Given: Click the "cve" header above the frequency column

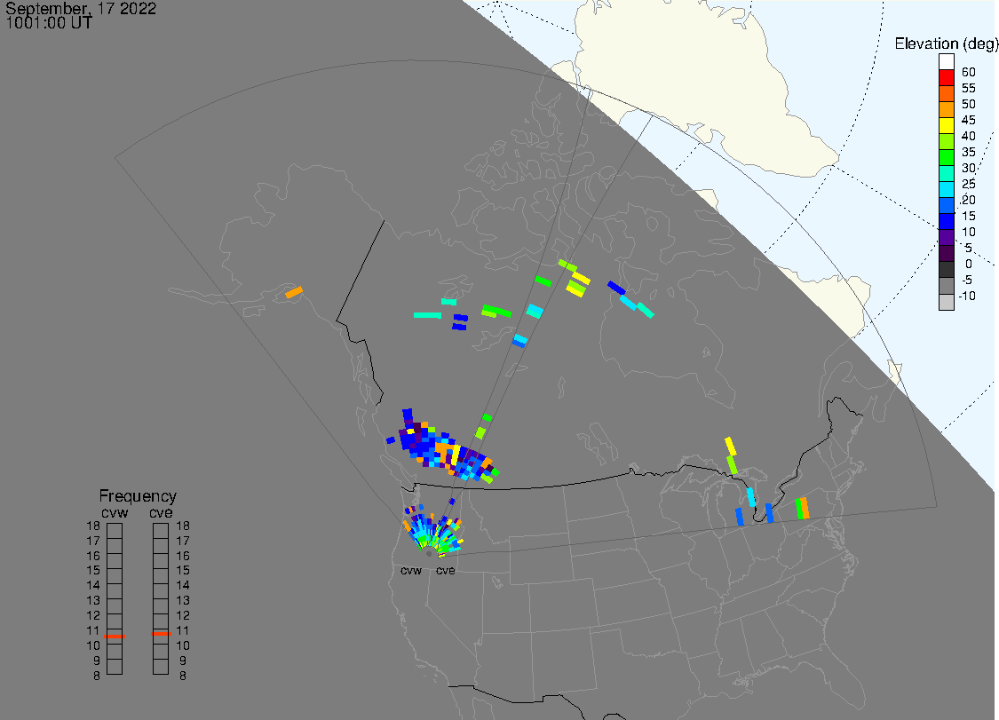Looking at the screenshot, I should coord(161,513).
